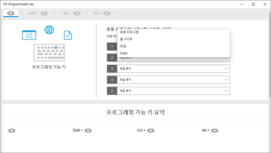Click the application window icon
Viewport: 271px width, 153px height.
(x=29, y=35)
